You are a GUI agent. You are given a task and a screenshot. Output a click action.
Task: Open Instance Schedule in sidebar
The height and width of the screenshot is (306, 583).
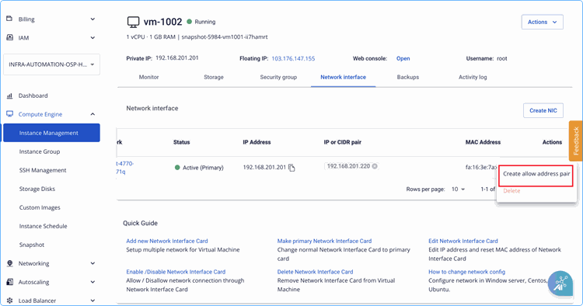(x=43, y=226)
